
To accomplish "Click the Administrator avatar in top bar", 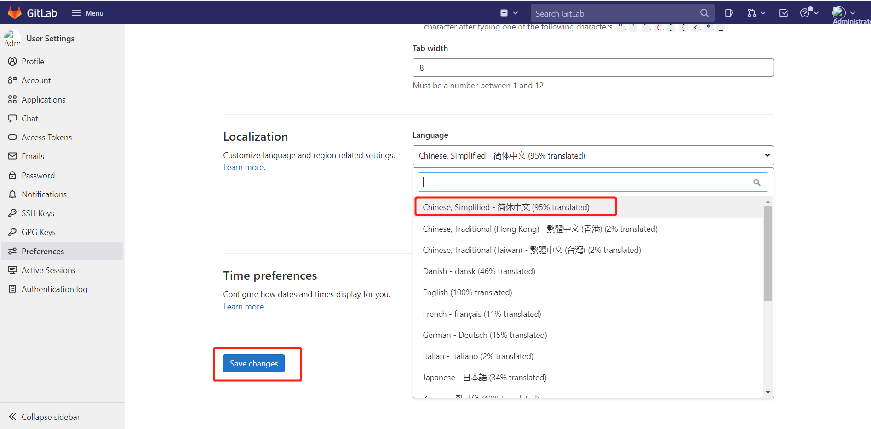I will pyautogui.click(x=839, y=12).
